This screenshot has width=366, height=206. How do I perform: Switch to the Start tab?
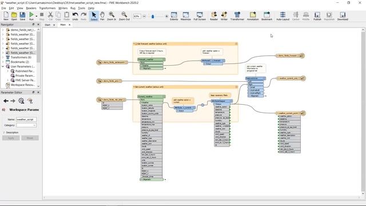tap(47, 25)
